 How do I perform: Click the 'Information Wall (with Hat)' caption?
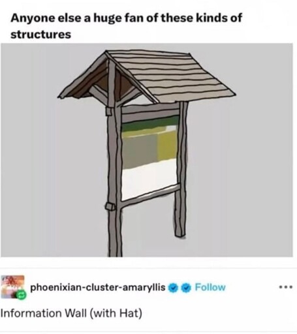pyautogui.click(x=71, y=313)
